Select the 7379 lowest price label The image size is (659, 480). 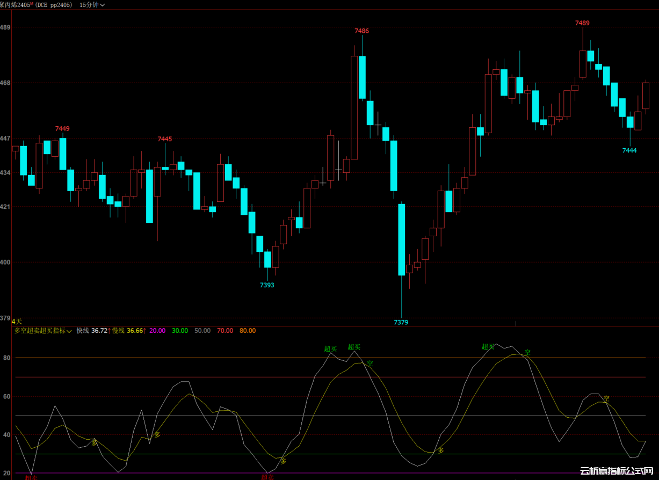click(x=401, y=322)
